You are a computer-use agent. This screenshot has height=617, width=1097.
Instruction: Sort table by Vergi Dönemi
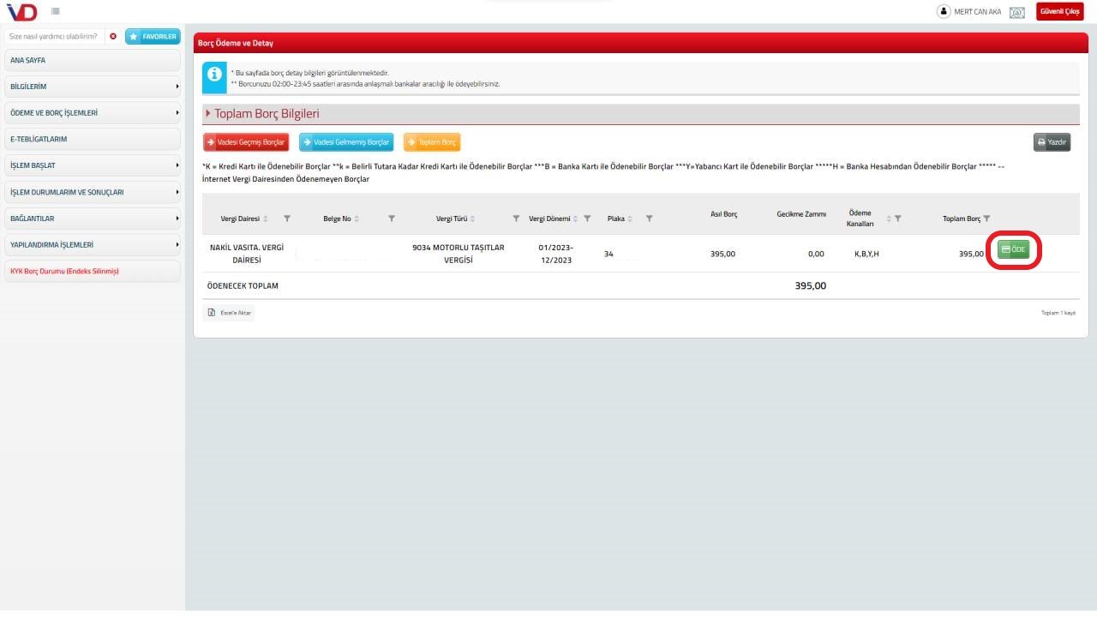click(x=575, y=219)
